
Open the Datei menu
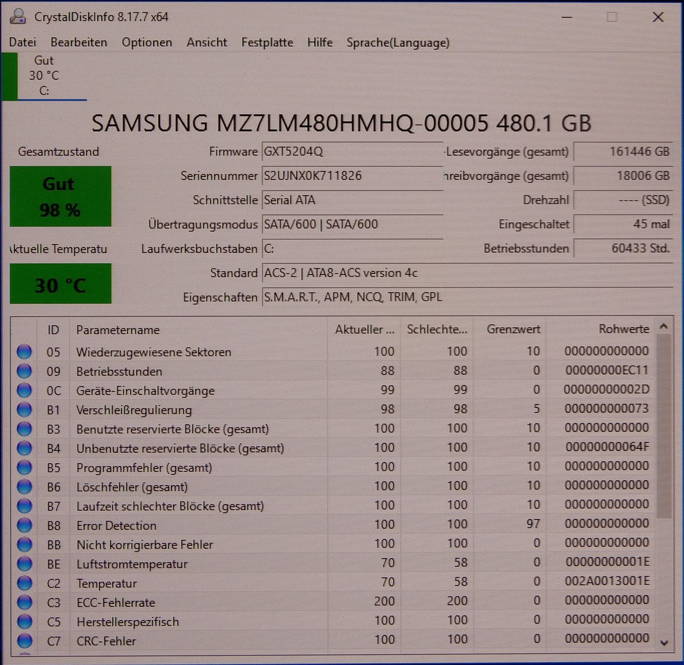pos(23,42)
